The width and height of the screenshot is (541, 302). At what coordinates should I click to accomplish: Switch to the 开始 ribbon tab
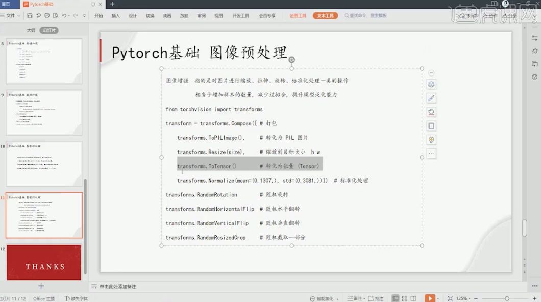pos(99,15)
